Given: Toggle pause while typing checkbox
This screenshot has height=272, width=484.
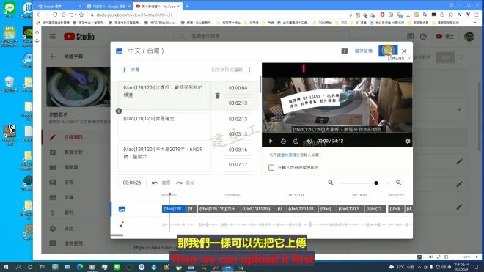Looking at the screenshot, I should 271,168.
